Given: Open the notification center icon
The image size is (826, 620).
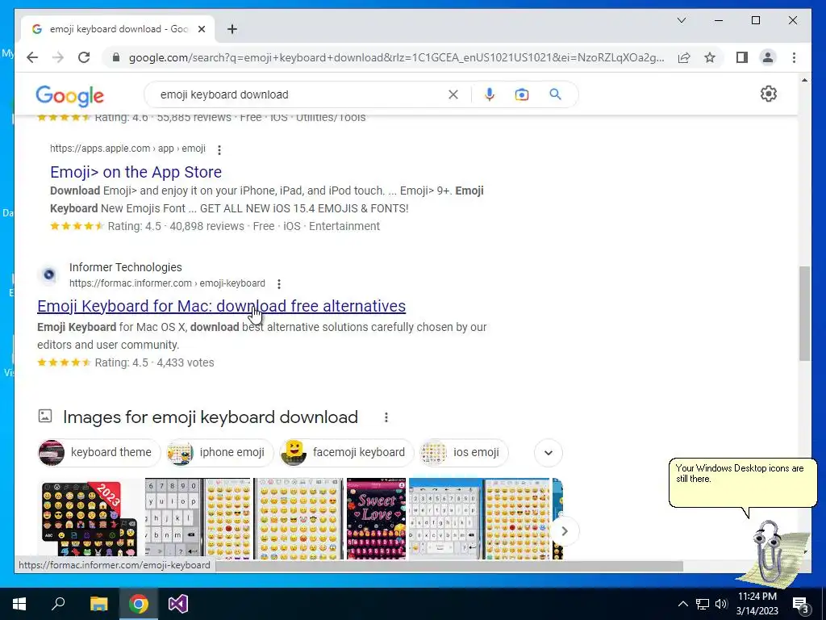Looking at the screenshot, I should (800, 605).
